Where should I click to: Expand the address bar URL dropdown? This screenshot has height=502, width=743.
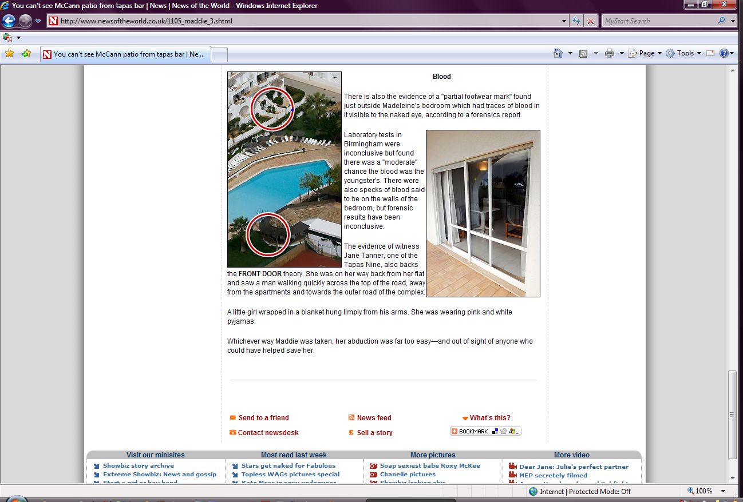[564, 21]
